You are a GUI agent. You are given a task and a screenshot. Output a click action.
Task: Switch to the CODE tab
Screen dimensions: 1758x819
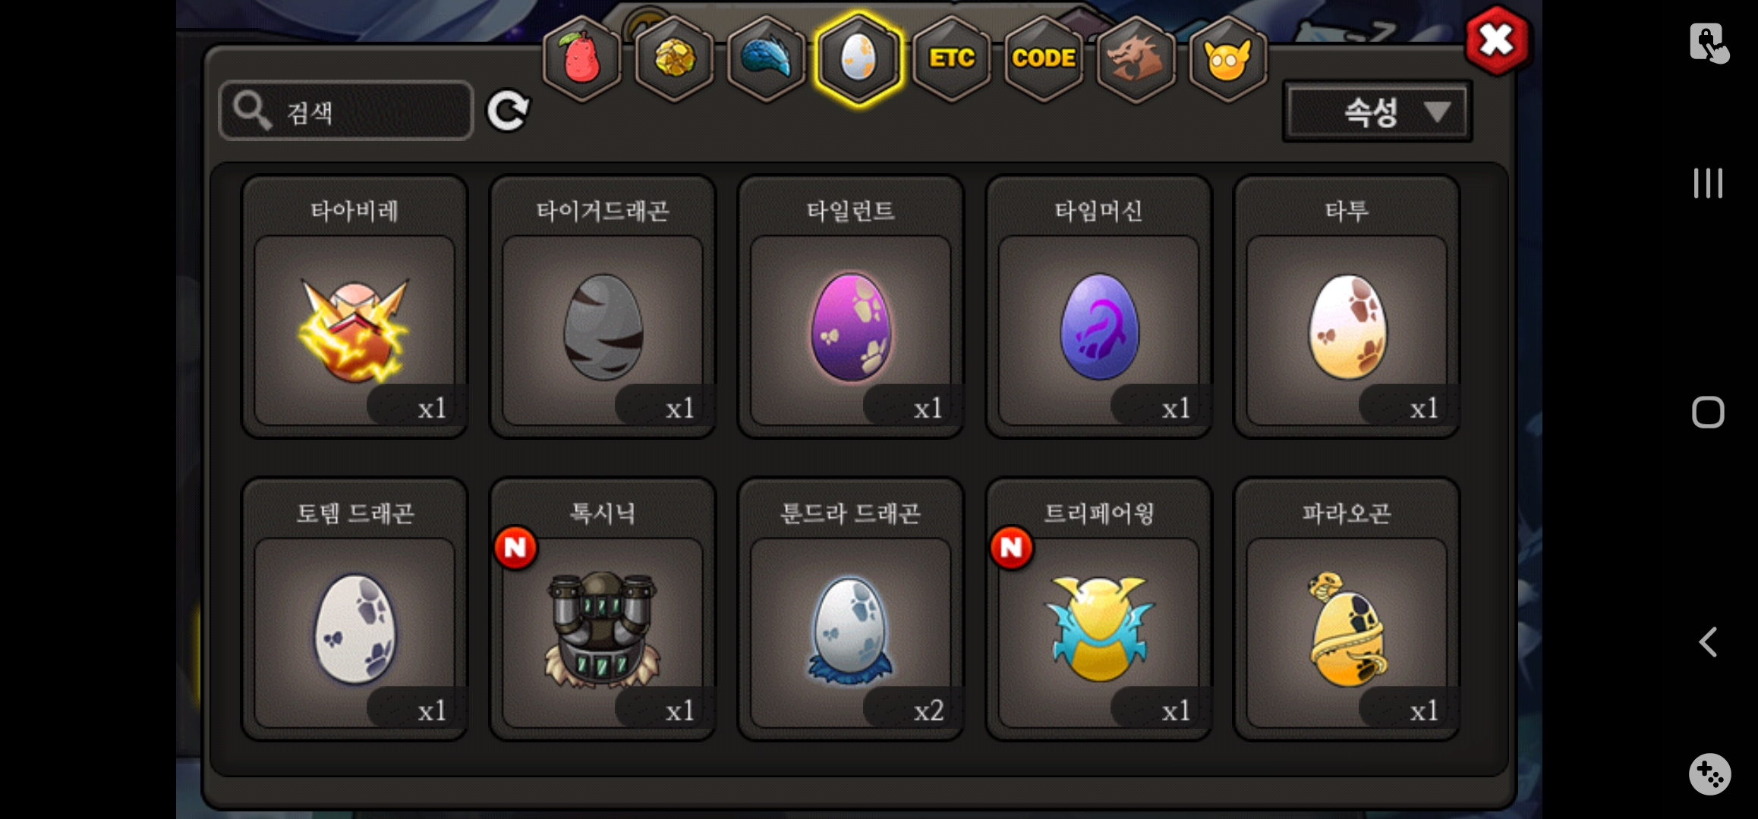[1044, 59]
